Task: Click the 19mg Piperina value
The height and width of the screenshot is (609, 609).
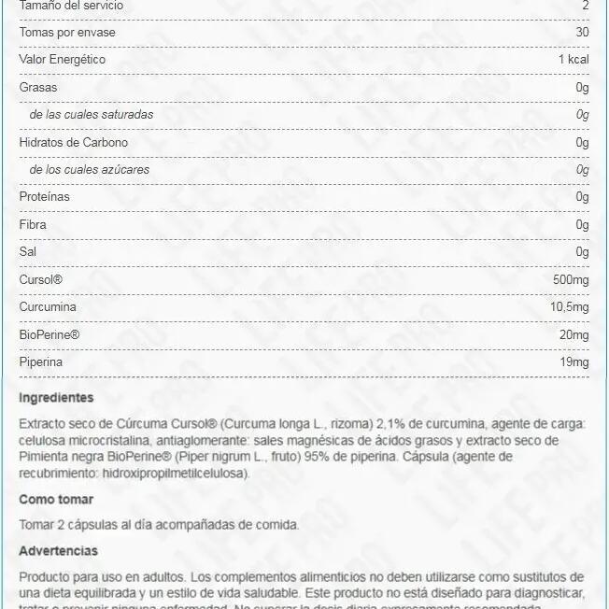Action: click(574, 362)
